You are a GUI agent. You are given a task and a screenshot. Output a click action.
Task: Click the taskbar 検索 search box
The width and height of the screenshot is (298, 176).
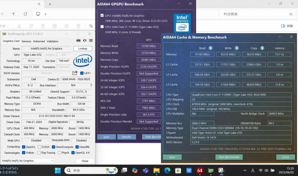tap(91, 171)
